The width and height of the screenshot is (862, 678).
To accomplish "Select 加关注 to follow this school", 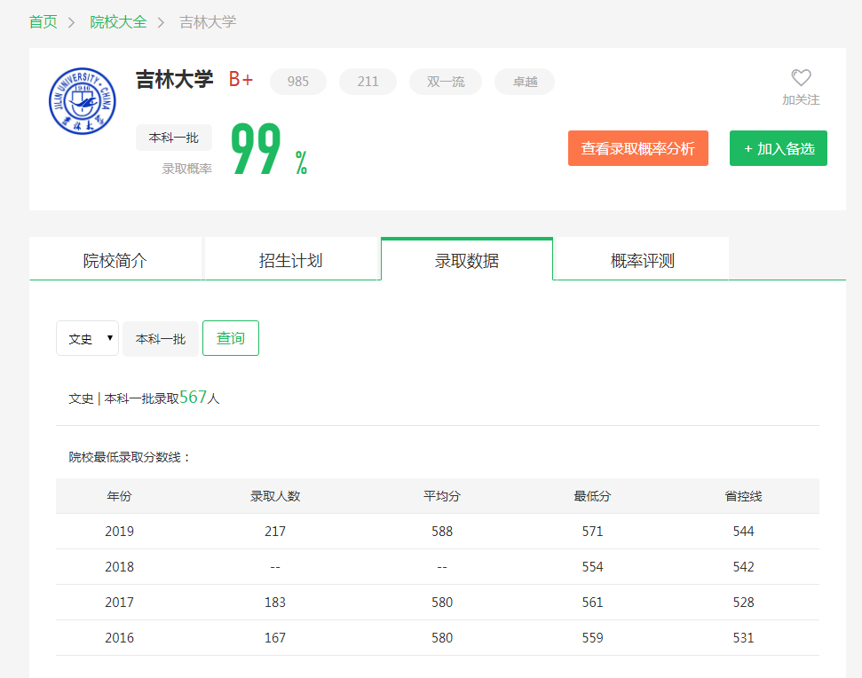I will [801, 99].
